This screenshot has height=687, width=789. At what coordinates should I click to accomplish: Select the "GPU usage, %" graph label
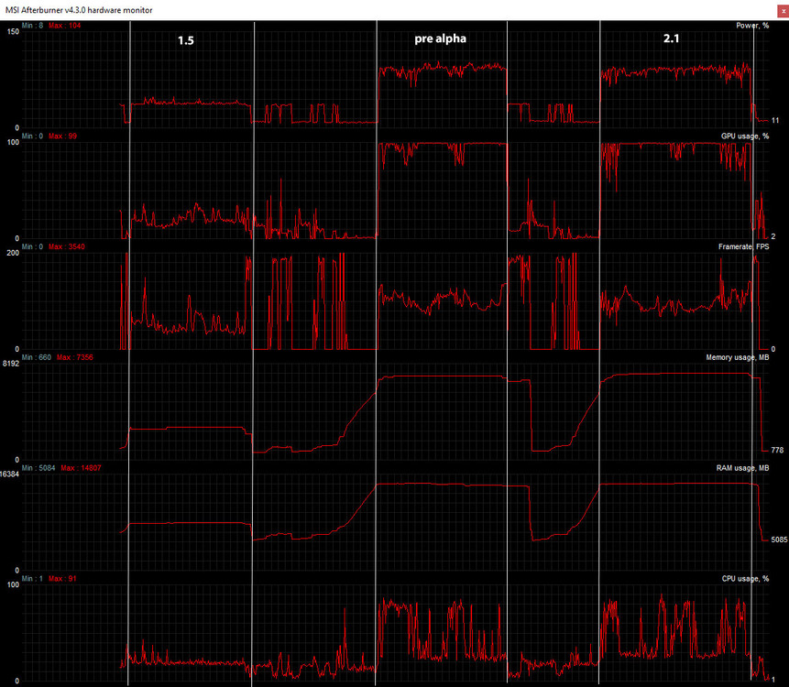coord(745,136)
